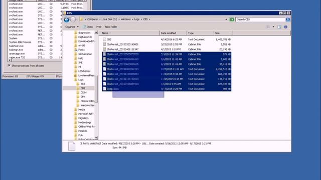321x180 pixels.
Task: Expand the arrow after CBS in breadcrumb
Action: (149, 19)
